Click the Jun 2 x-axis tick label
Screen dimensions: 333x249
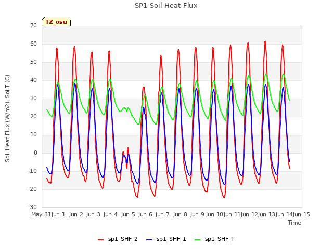76,214
